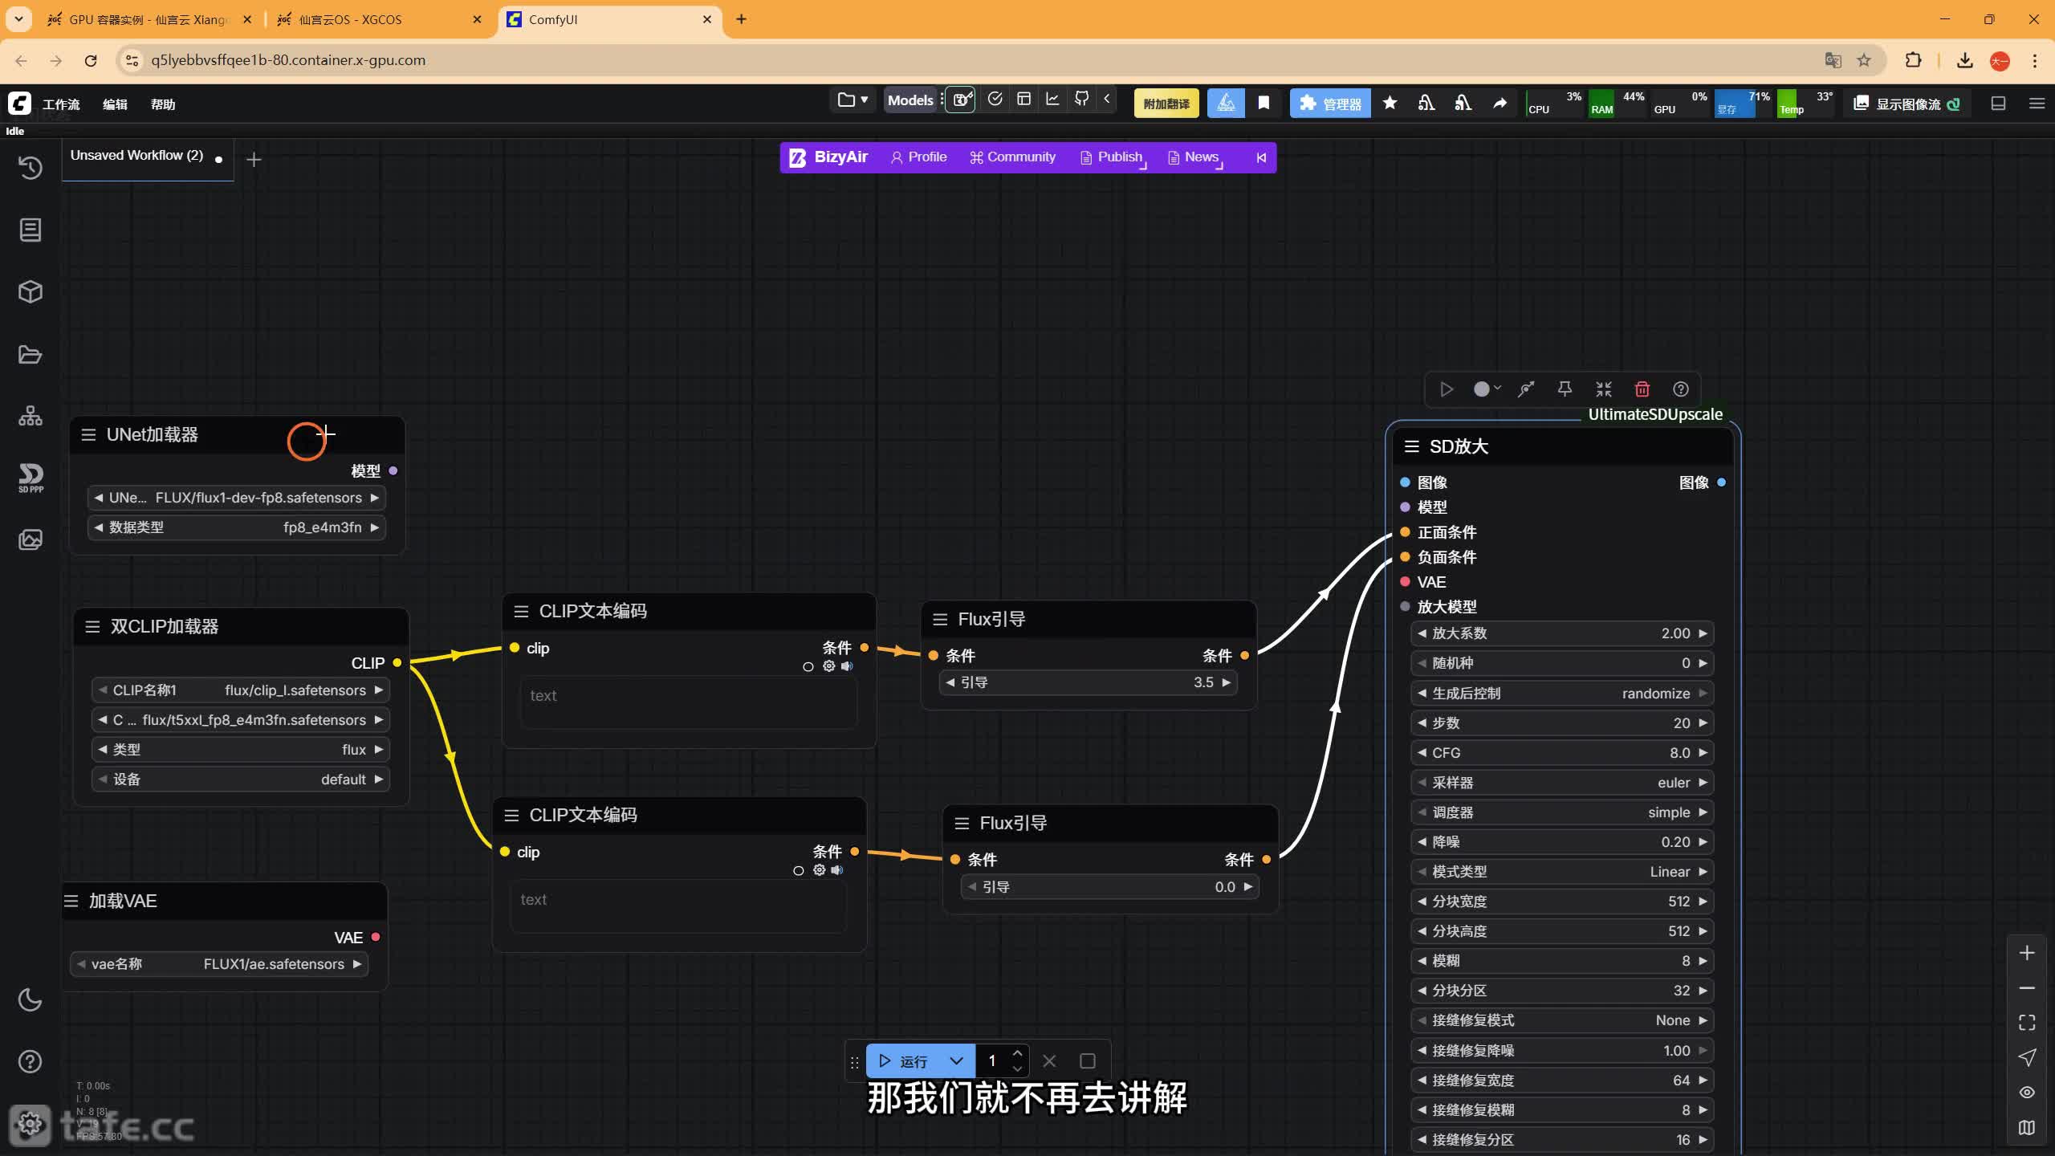The width and height of the screenshot is (2055, 1156).
Task: Open UNet name flux1-dev-fp8 dropdown
Action: click(236, 498)
